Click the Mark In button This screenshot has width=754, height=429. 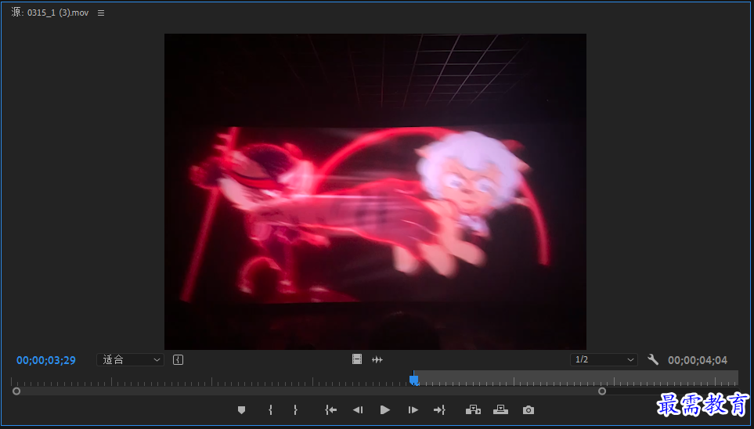pyautogui.click(x=271, y=409)
